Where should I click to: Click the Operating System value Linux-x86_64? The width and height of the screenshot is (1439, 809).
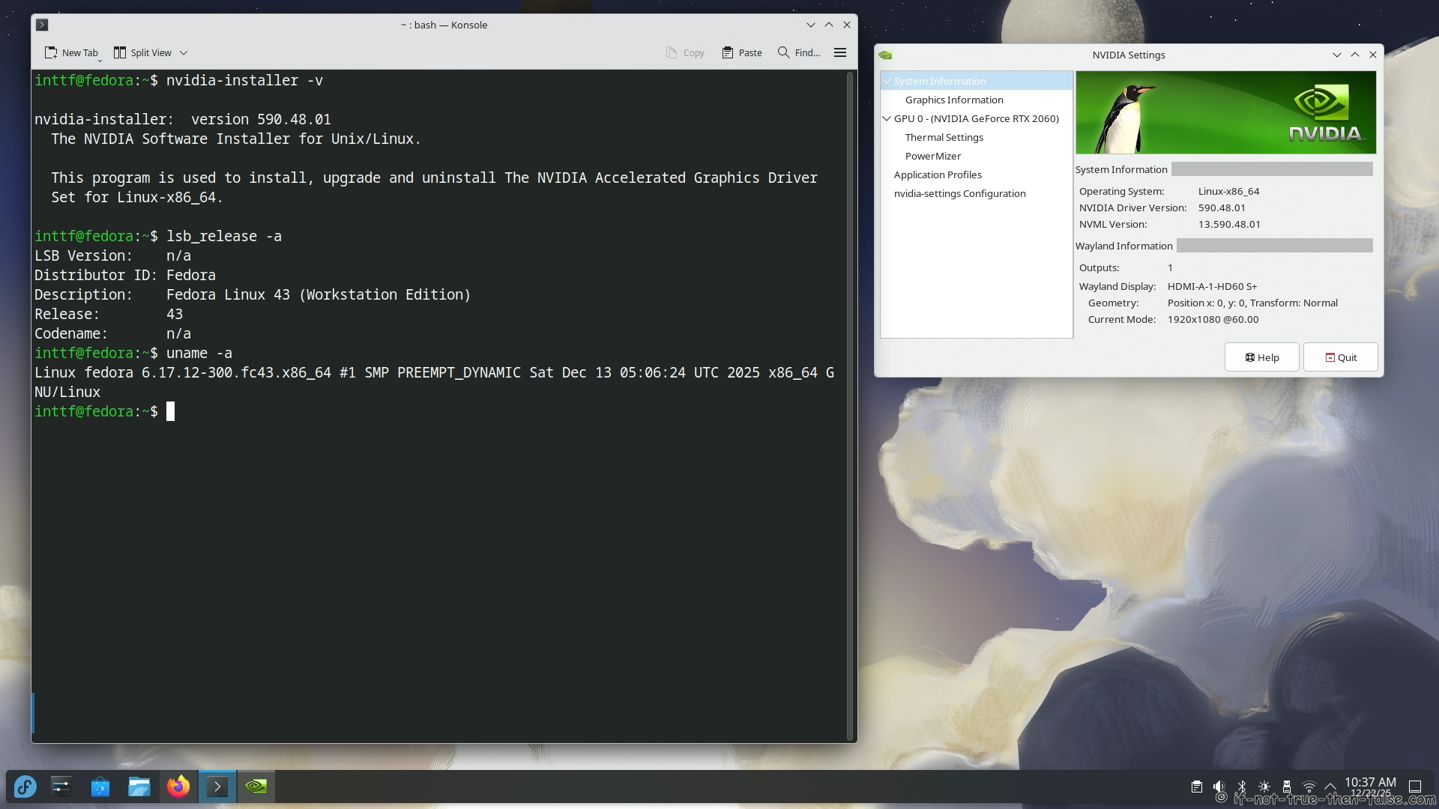(x=1228, y=191)
